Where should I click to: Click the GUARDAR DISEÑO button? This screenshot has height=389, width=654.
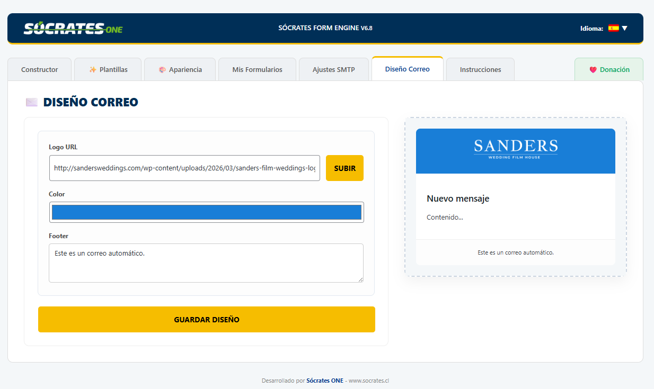point(206,320)
